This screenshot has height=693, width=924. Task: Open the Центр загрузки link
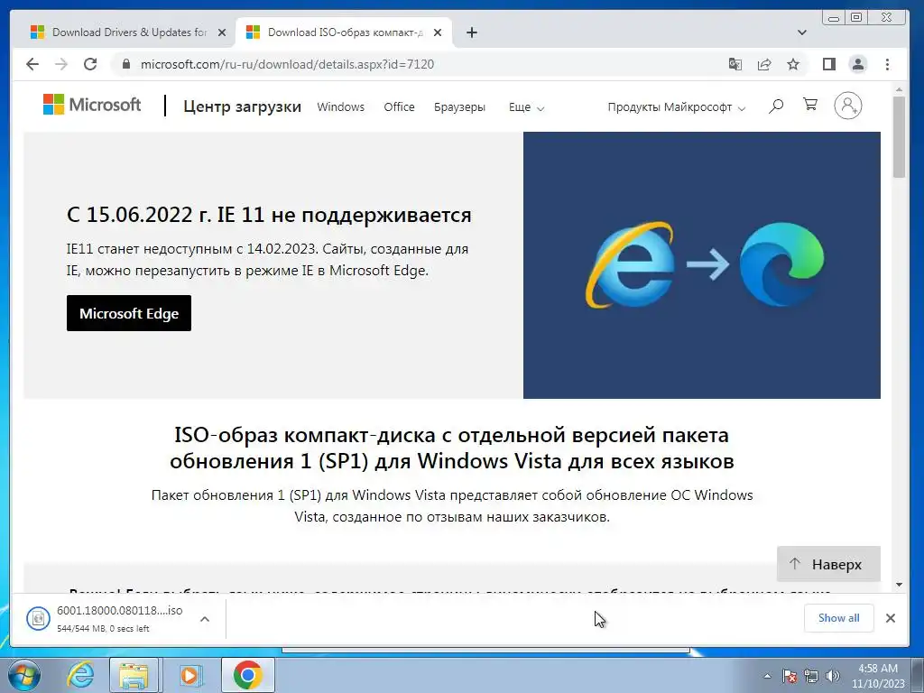pos(242,106)
